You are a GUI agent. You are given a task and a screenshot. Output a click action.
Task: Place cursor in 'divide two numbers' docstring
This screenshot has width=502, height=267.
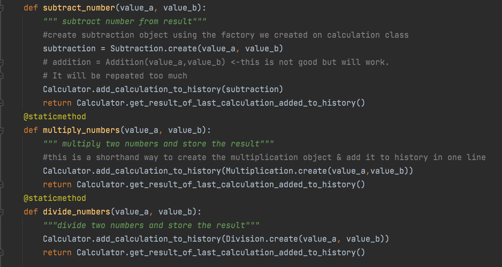tap(151, 225)
